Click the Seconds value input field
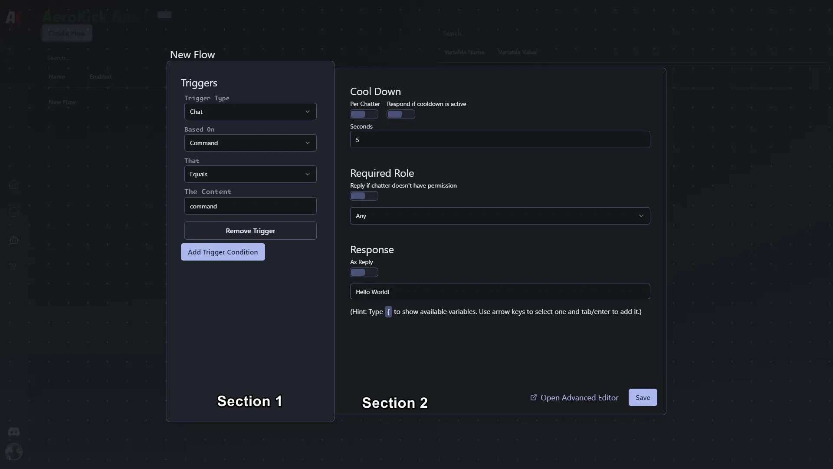Image resolution: width=833 pixels, height=469 pixels. [x=499, y=140]
